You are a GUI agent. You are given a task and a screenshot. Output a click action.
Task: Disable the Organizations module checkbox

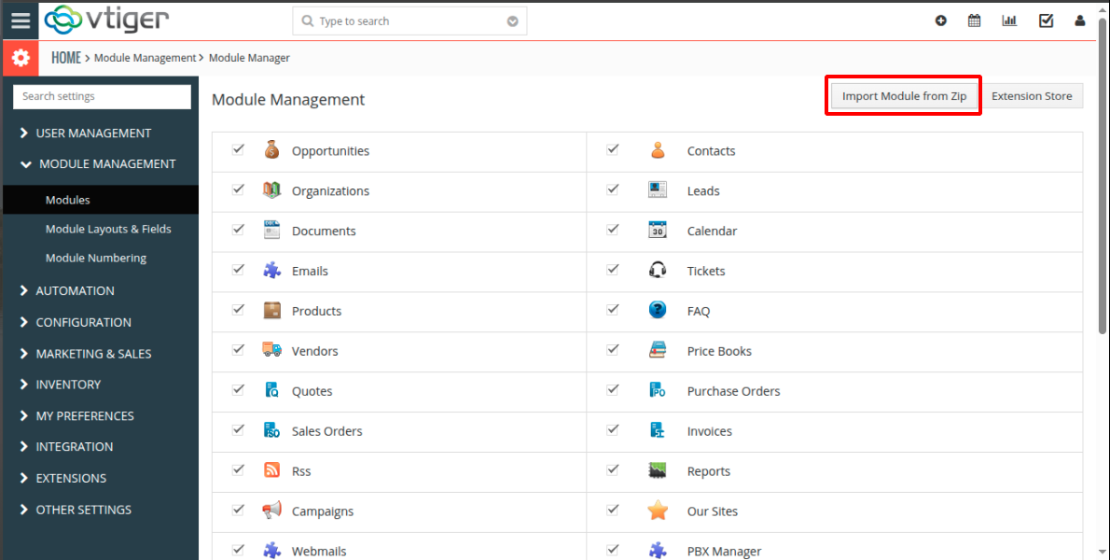tap(238, 189)
